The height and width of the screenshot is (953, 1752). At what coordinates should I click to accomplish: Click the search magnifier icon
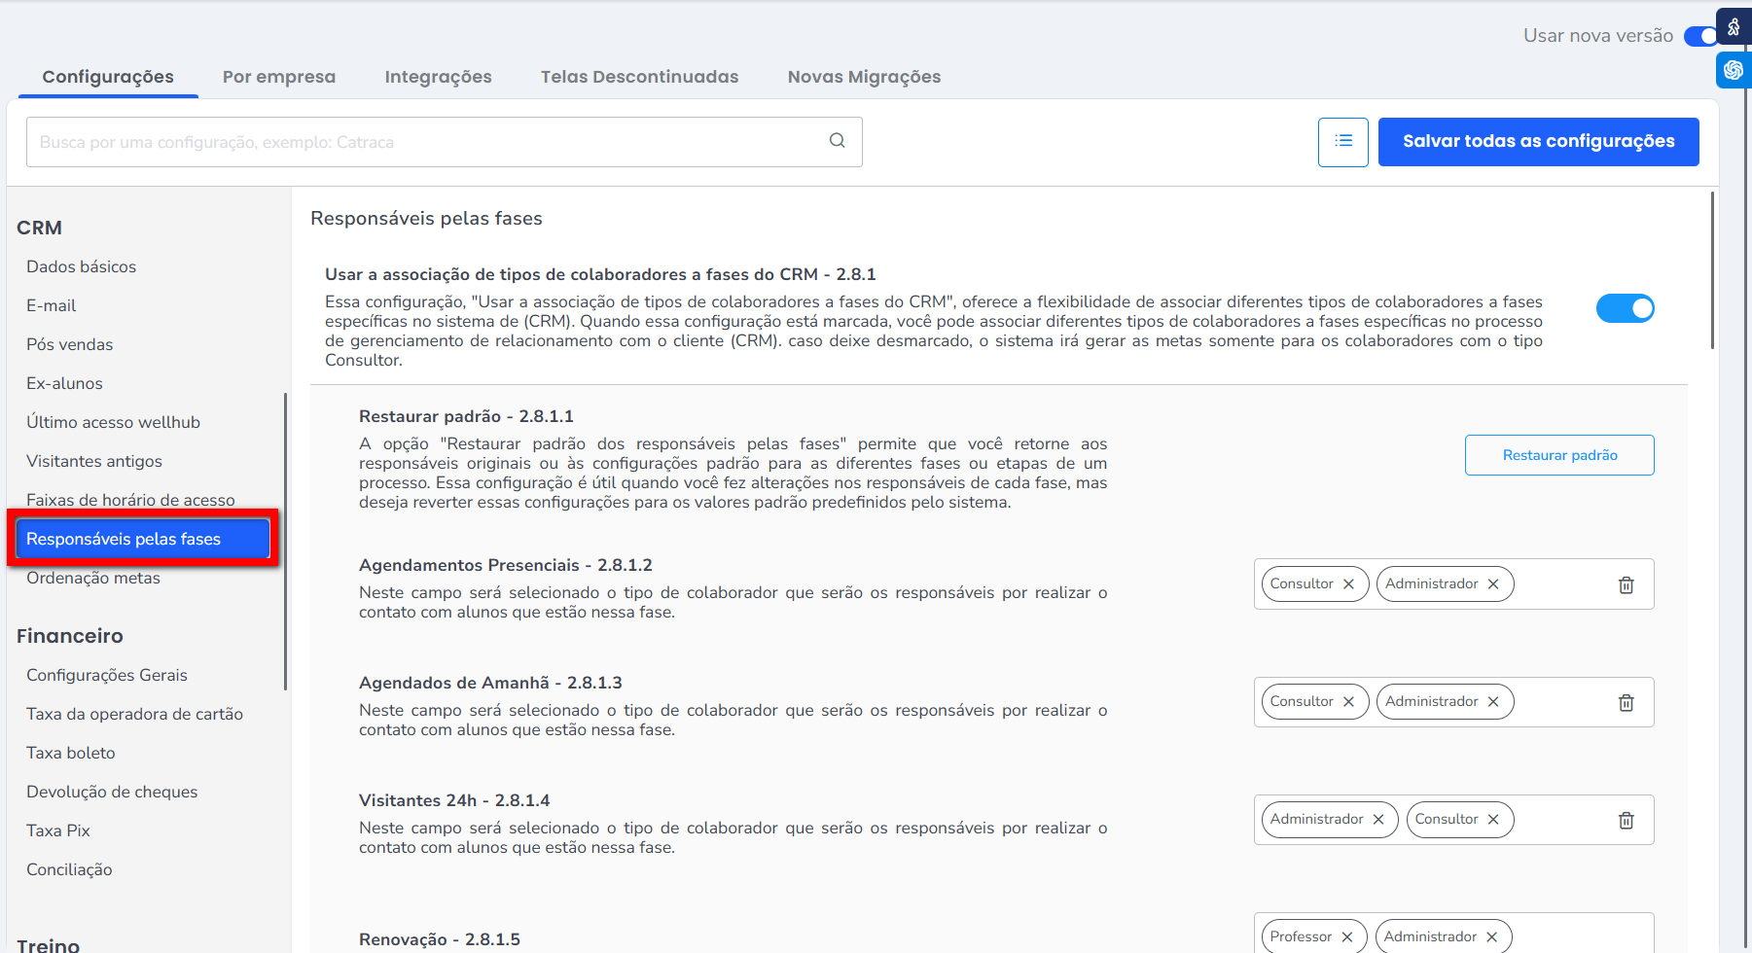click(837, 141)
